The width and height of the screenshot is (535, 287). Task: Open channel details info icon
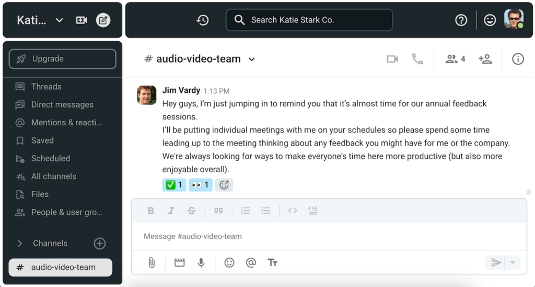[518, 59]
